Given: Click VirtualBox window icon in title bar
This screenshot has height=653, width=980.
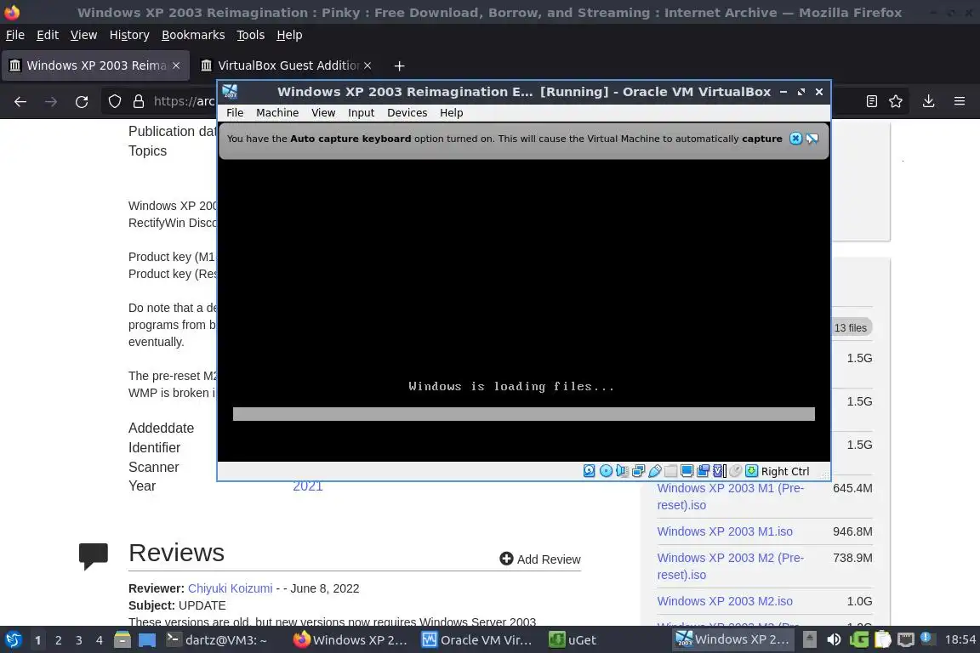Looking at the screenshot, I should click(230, 92).
